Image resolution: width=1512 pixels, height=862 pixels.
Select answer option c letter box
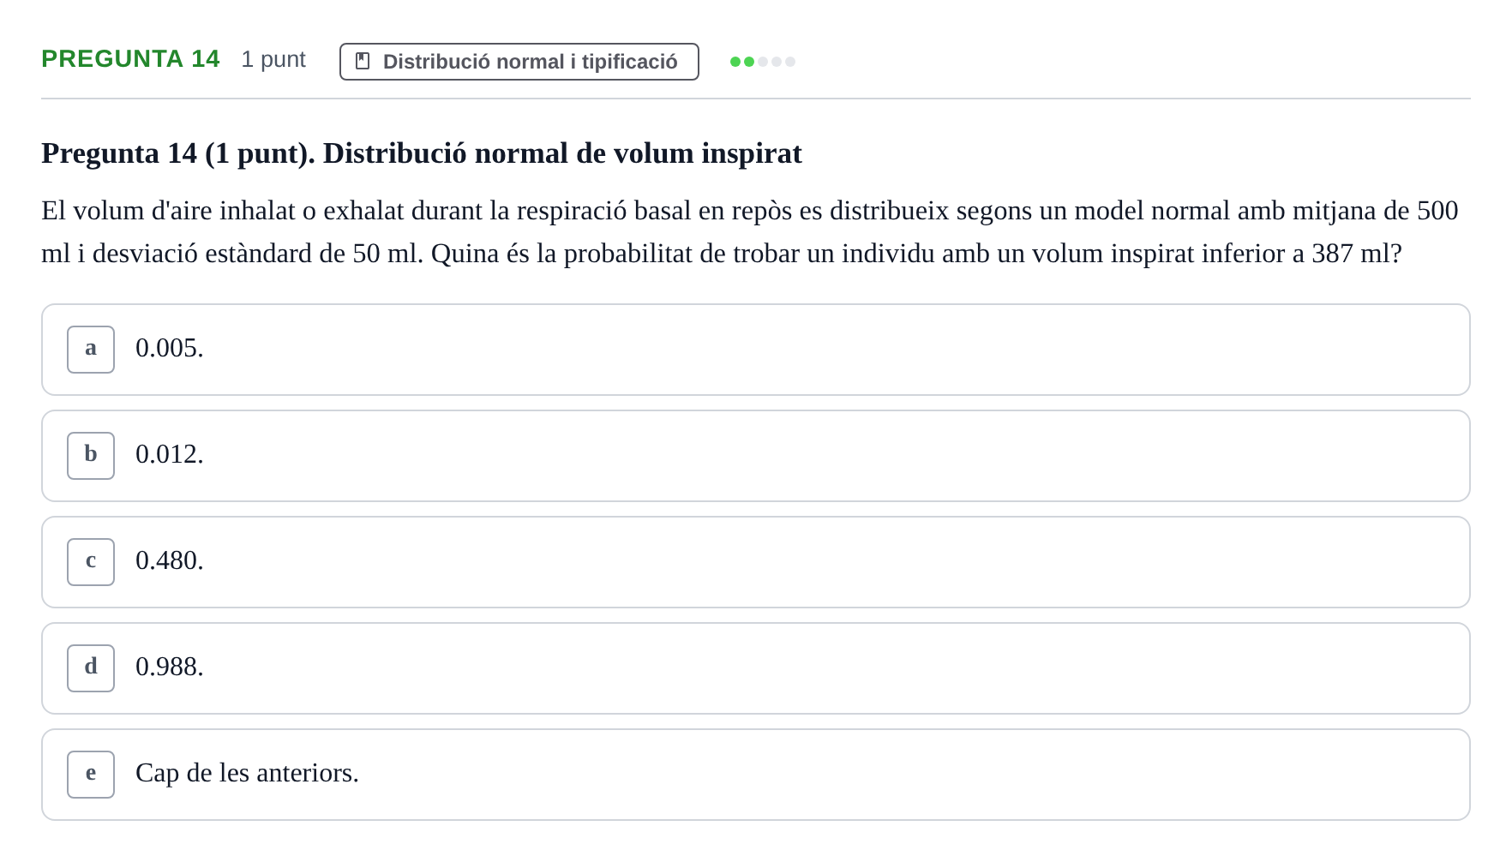[x=91, y=562]
